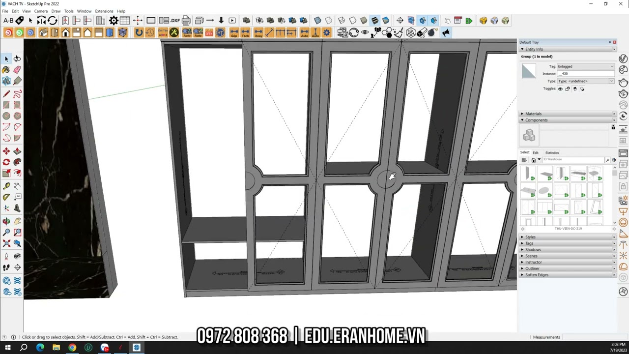Switch to Edit tab in Components
This screenshot has width=629, height=354.
pyautogui.click(x=536, y=152)
